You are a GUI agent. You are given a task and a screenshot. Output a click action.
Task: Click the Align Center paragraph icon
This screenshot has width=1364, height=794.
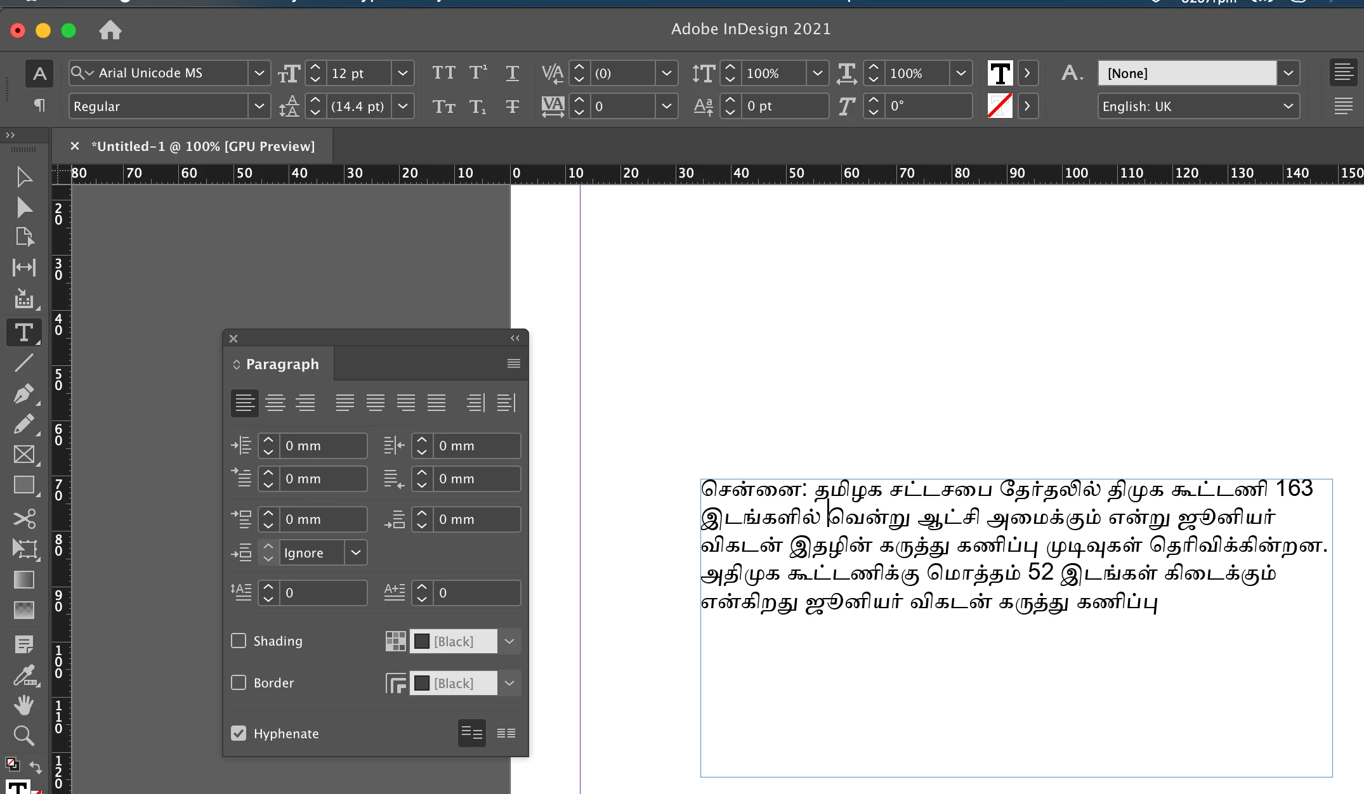275,403
